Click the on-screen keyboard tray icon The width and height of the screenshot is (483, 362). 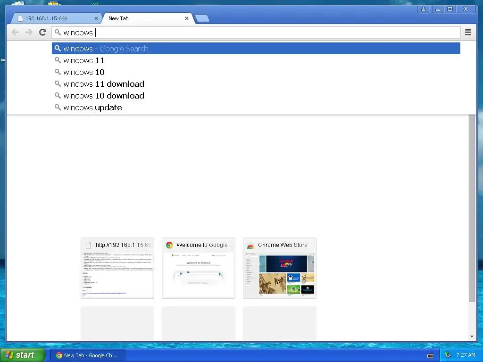coord(430,355)
